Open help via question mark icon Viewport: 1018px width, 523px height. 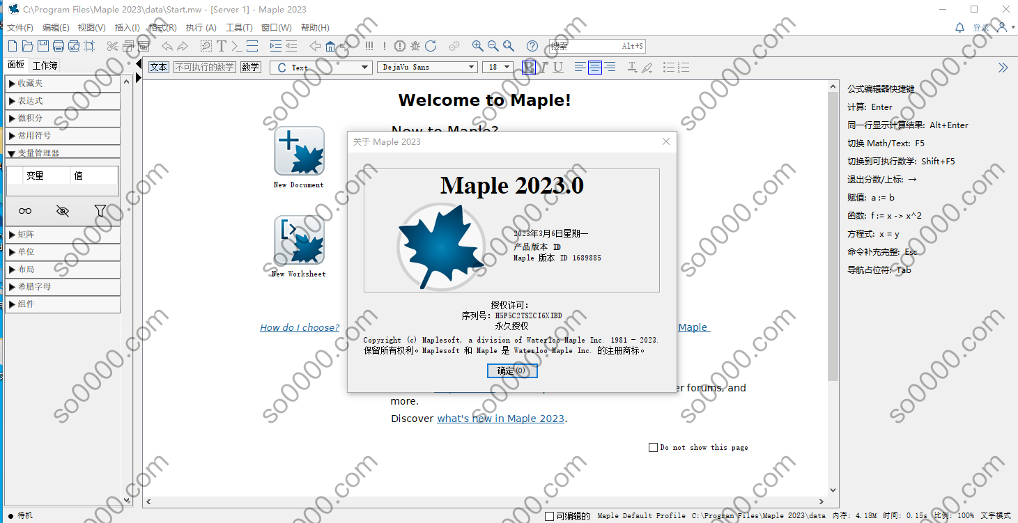pyautogui.click(x=532, y=46)
